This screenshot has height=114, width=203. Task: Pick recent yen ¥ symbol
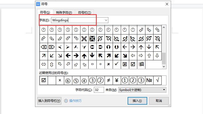click(117, 80)
